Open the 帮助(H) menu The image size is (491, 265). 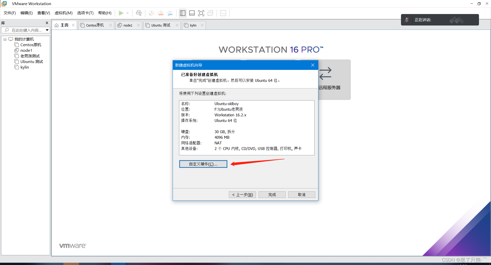[x=105, y=13]
